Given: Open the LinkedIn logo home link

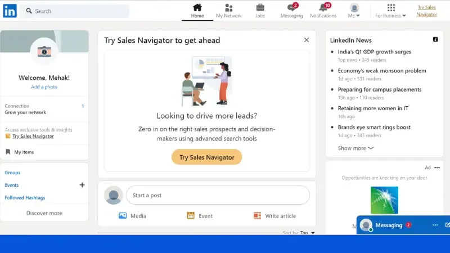Looking at the screenshot, I should [x=10, y=11].
